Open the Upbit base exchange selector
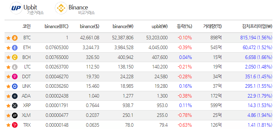This screenshot has width=275, height=133. [27, 8]
